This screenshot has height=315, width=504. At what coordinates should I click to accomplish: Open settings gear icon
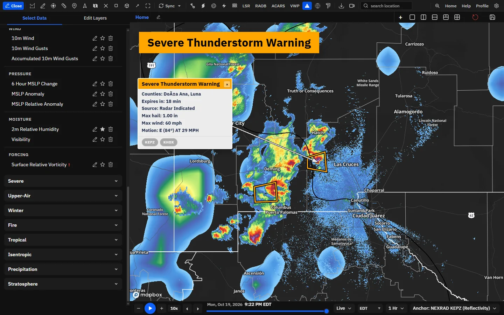(496, 6)
